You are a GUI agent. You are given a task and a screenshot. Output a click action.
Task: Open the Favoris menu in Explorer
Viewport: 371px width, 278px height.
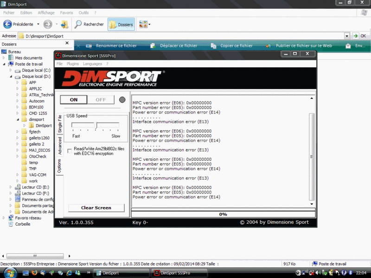coord(66,13)
